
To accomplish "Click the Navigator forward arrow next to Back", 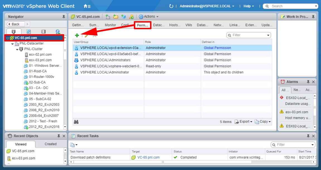I will pyautogui.click(x=27, y=24).
